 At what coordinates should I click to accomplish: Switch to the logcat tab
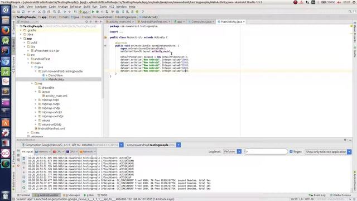tap(27, 151)
